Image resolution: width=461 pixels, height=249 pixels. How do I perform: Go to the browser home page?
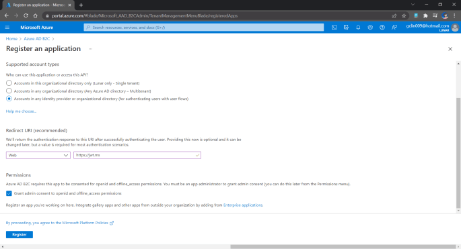coord(35,15)
